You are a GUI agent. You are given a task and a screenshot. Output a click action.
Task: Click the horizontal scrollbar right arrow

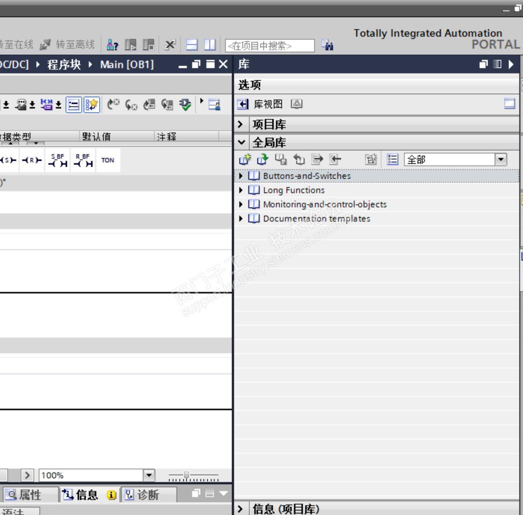point(27,475)
